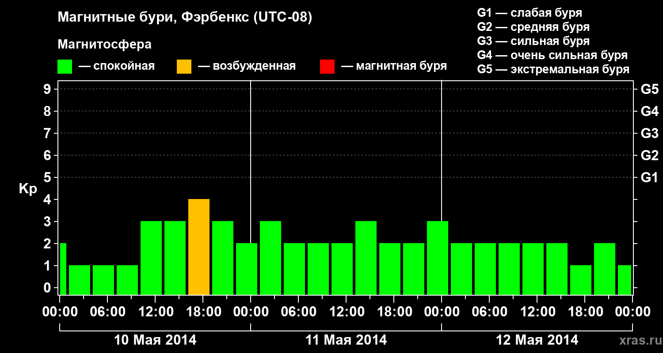Click the orange 'возбужденная' legend swatch

(184, 67)
